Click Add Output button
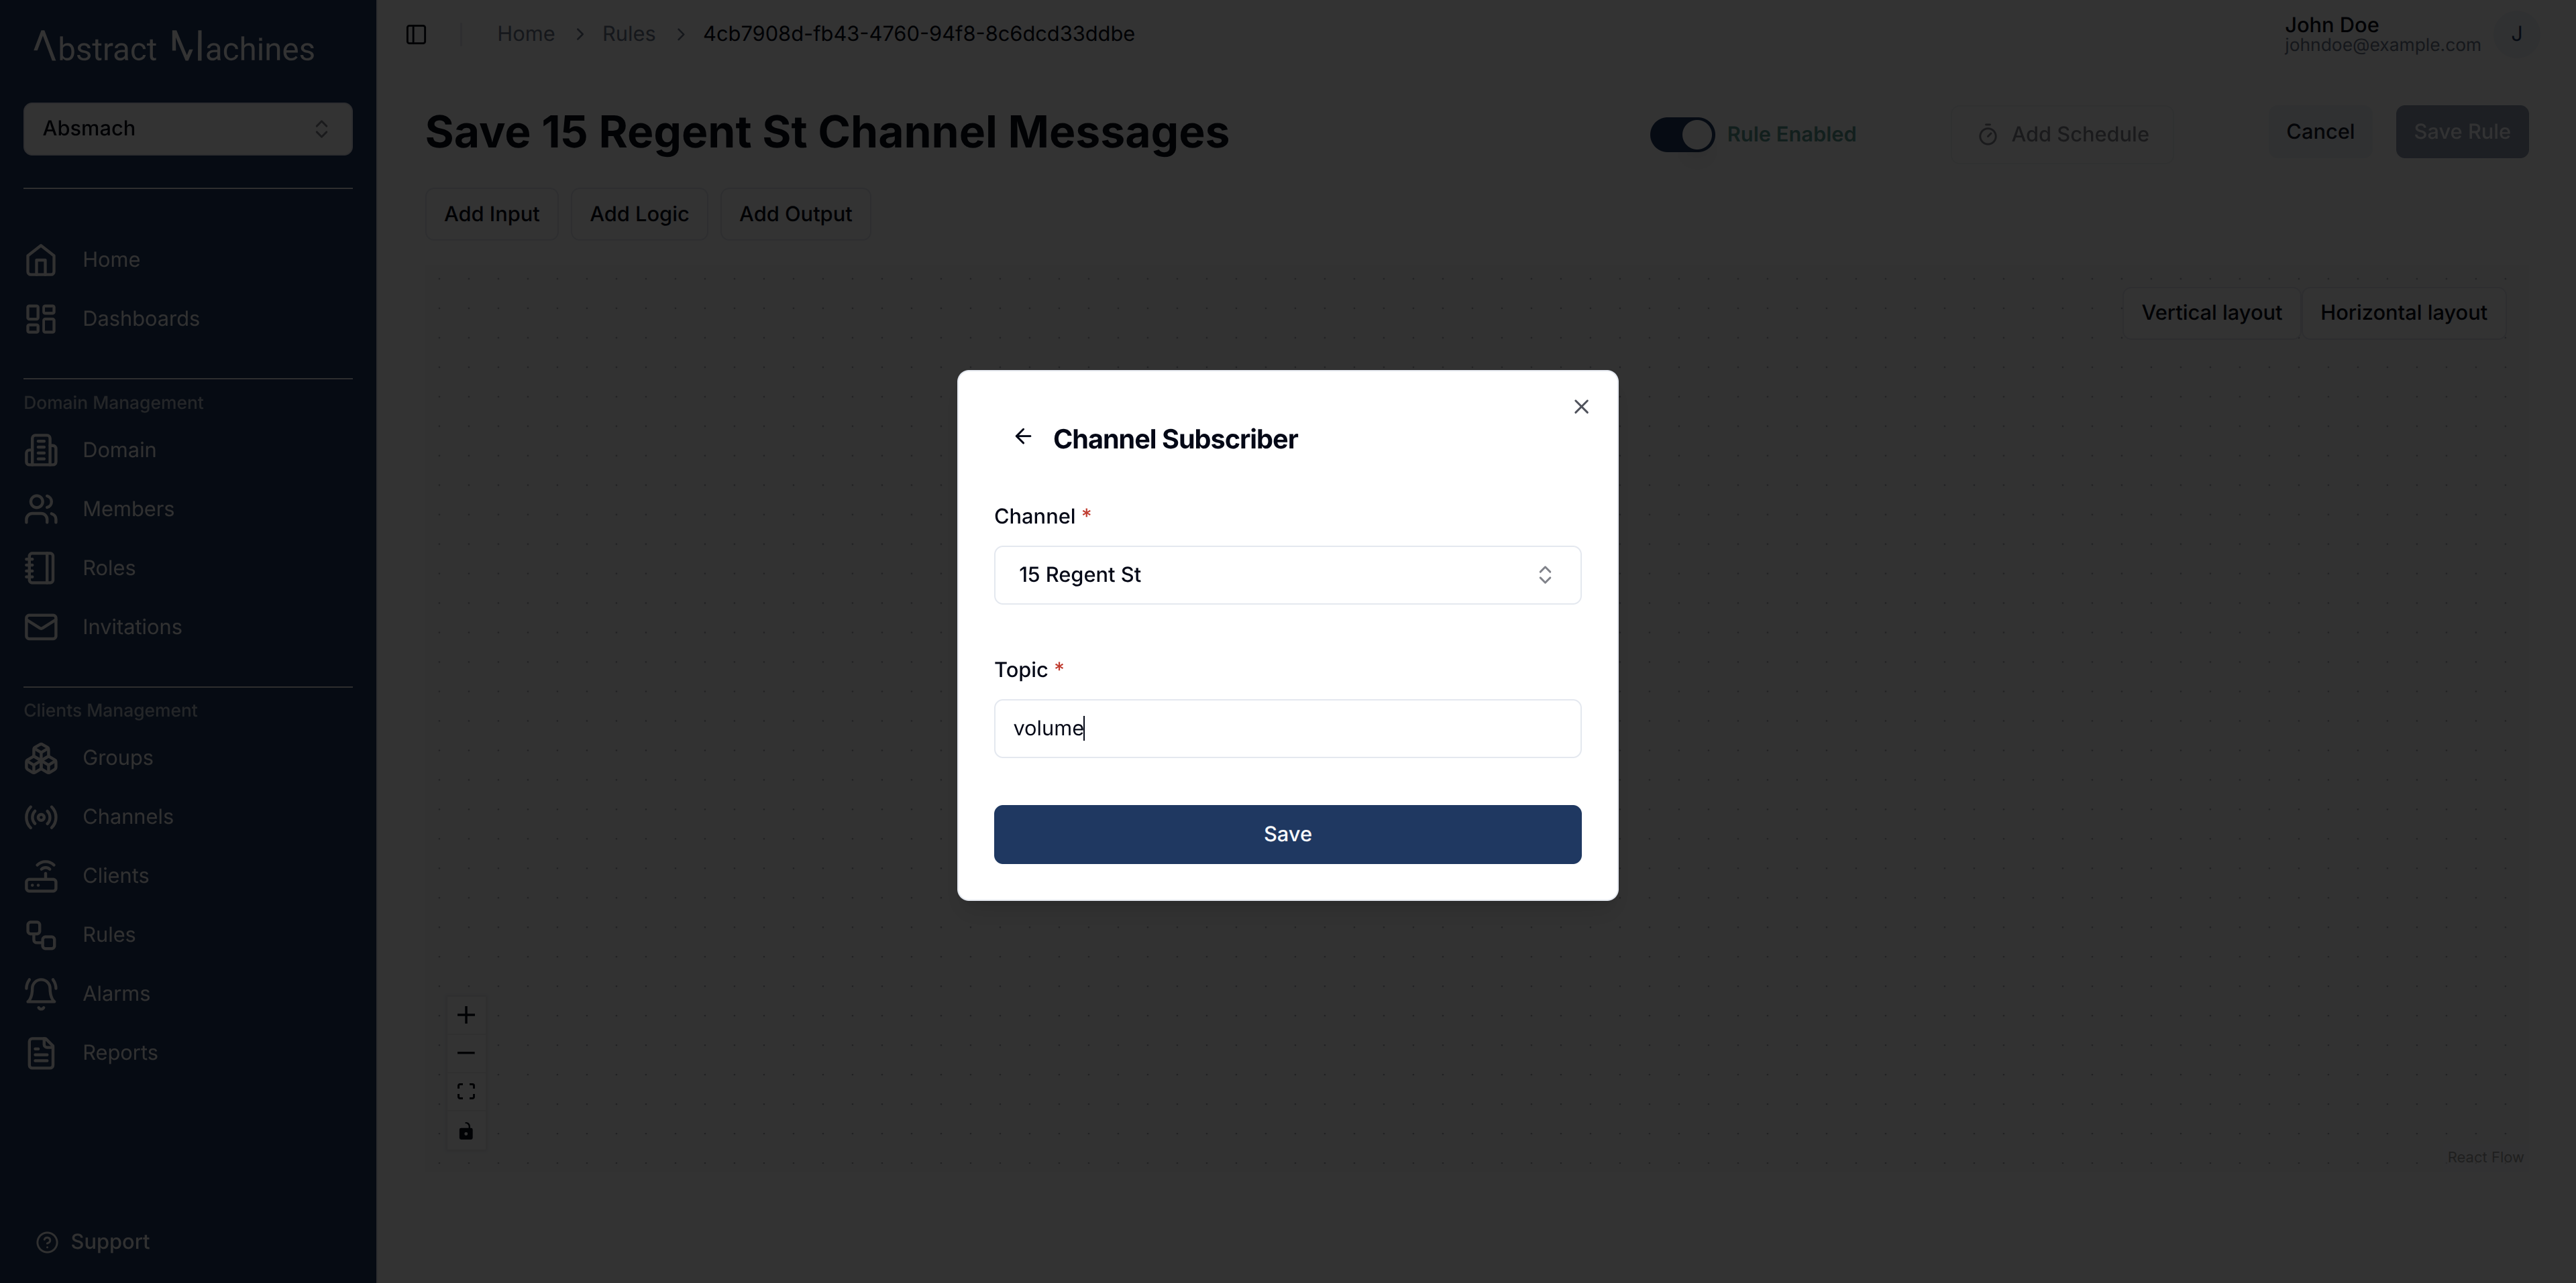 point(795,214)
